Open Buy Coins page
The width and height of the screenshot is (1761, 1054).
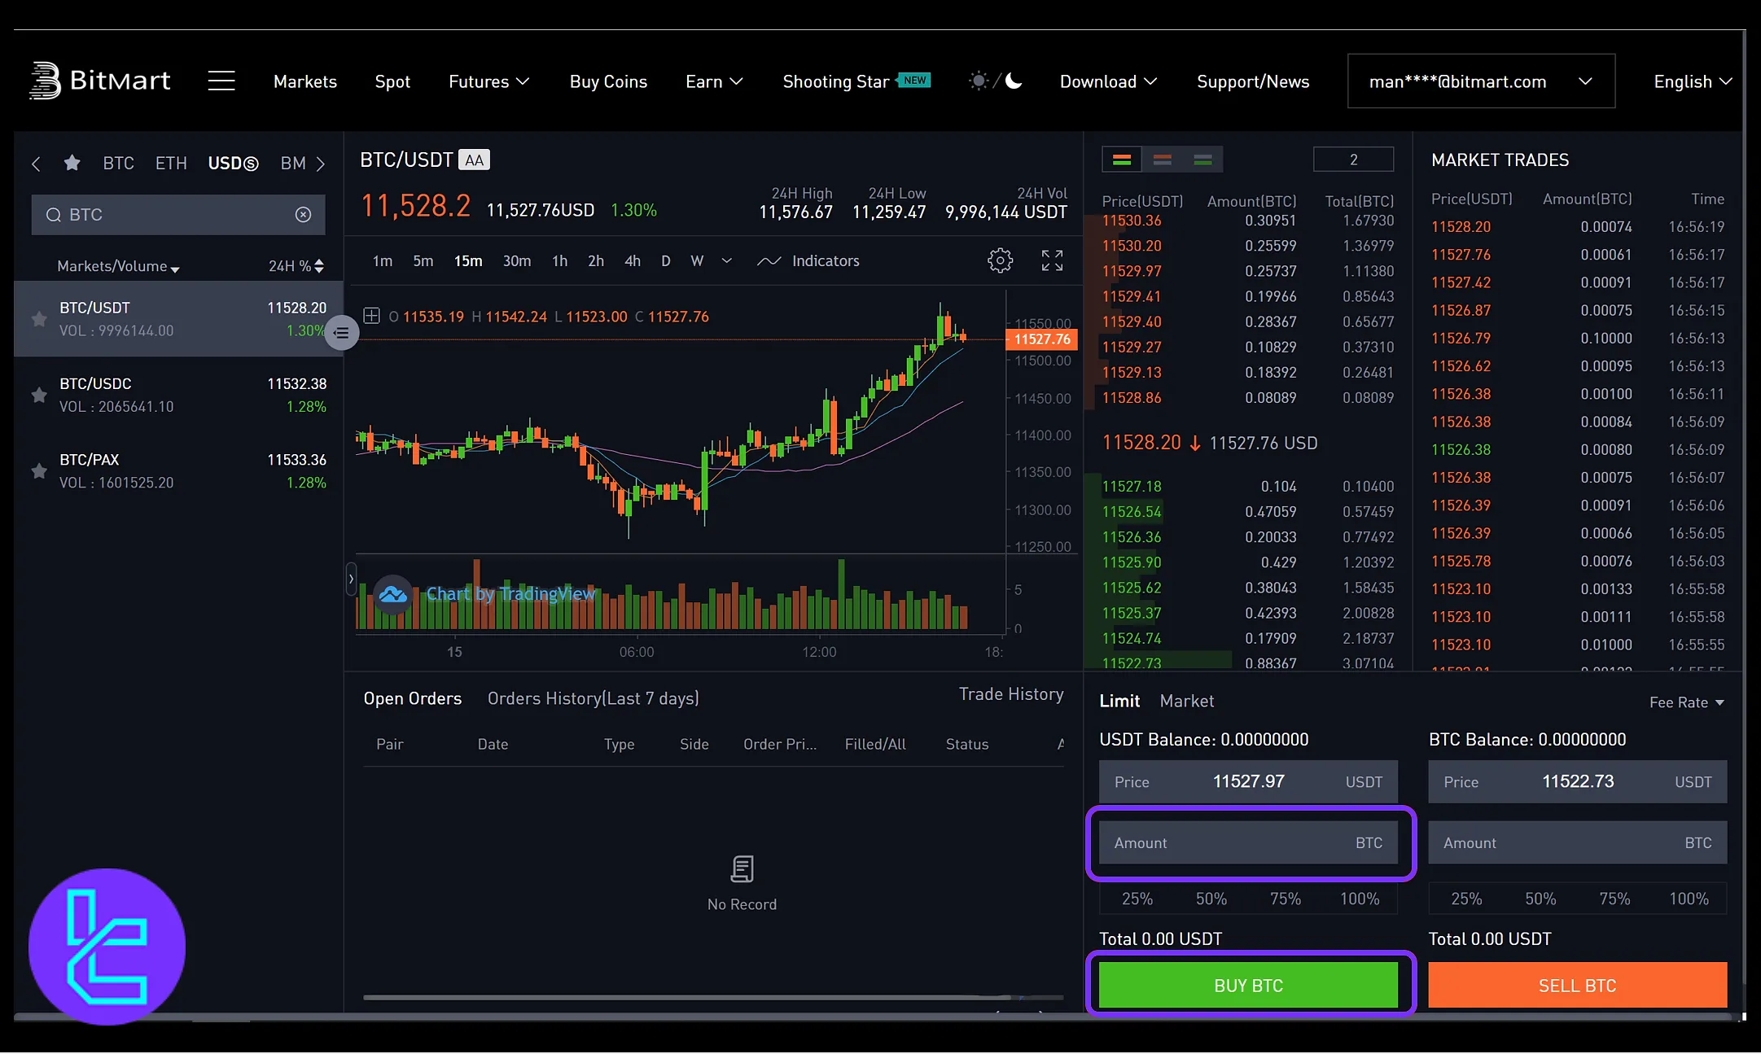coord(608,81)
